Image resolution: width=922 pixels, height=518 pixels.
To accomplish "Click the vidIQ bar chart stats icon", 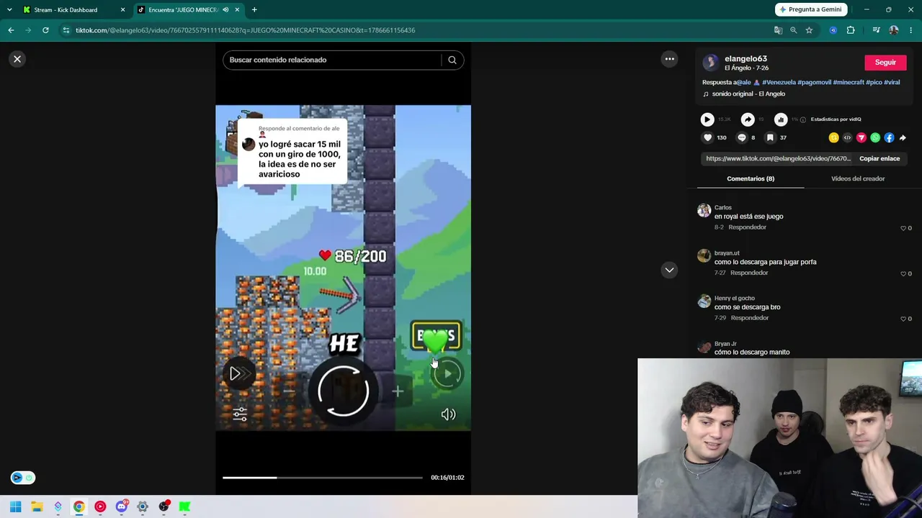I will tap(781, 119).
